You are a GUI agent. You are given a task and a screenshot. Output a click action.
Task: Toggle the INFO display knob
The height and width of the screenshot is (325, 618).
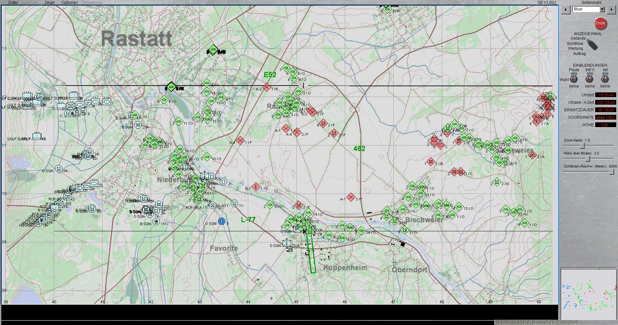(589, 79)
